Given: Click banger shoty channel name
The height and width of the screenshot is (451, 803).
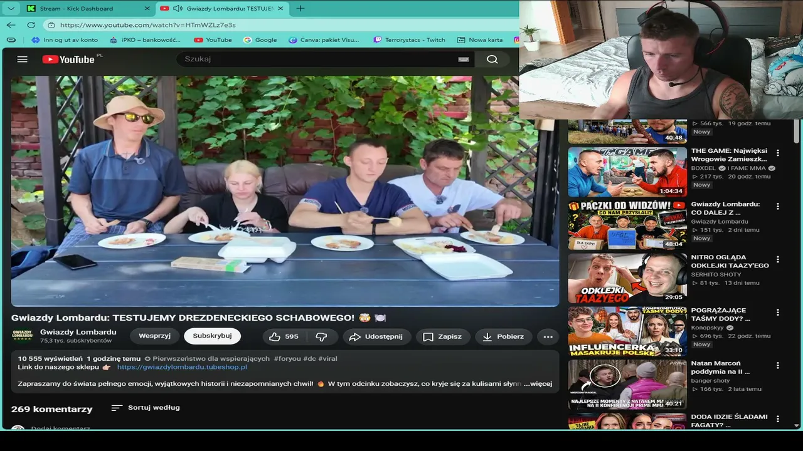Looking at the screenshot, I should (710, 381).
